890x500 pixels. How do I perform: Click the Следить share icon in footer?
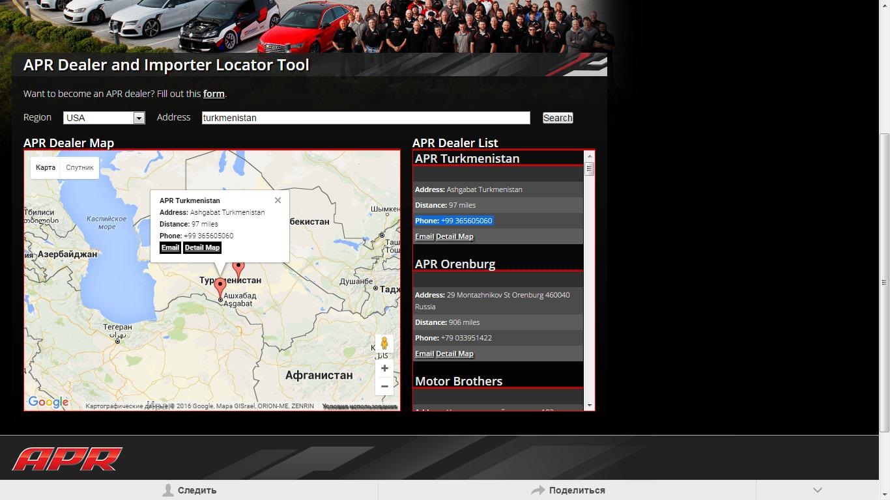click(169, 490)
